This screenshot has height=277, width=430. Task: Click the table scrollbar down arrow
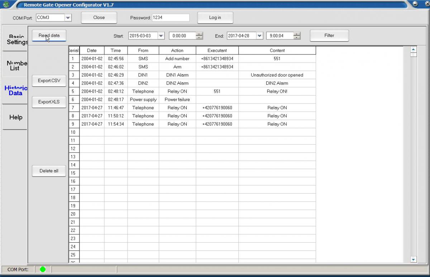[414, 259]
